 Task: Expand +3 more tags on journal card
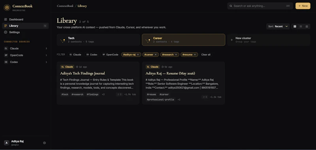103,94
